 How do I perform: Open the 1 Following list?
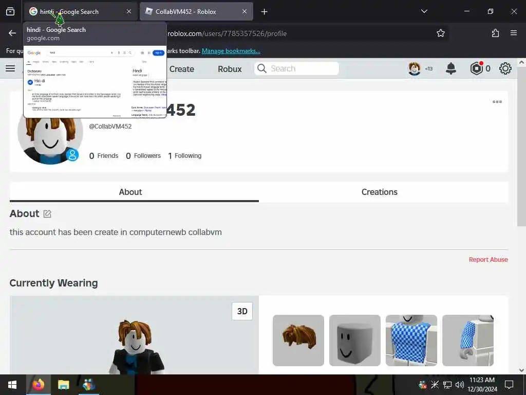click(185, 156)
